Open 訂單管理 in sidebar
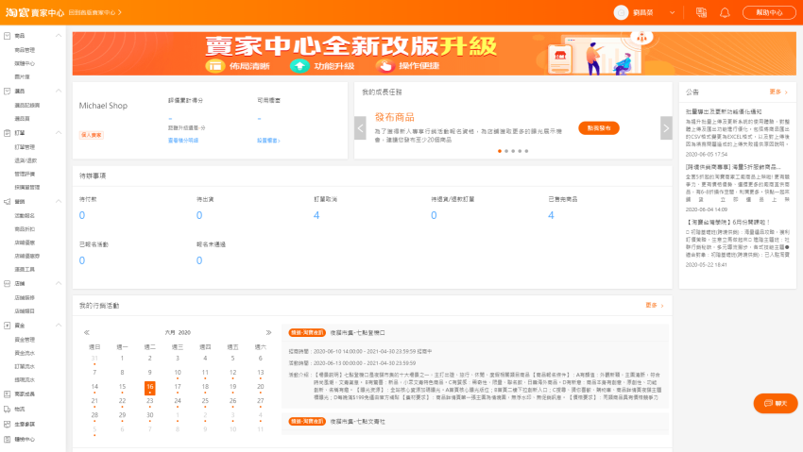 click(x=25, y=147)
